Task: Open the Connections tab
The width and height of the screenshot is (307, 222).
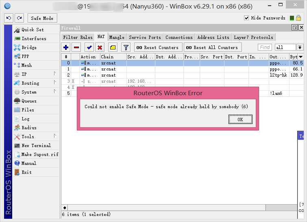Action: [179, 37]
